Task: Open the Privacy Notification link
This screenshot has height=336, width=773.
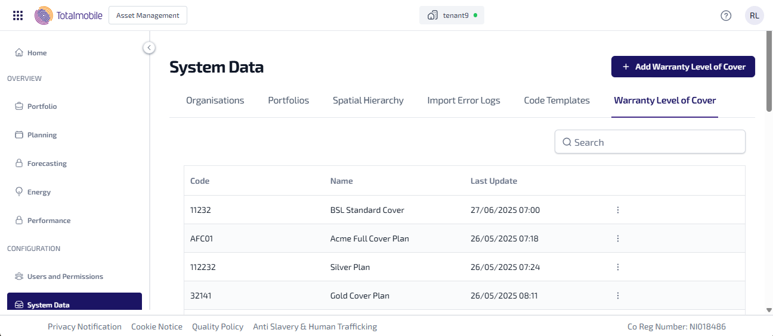Action: coord(85,326)
